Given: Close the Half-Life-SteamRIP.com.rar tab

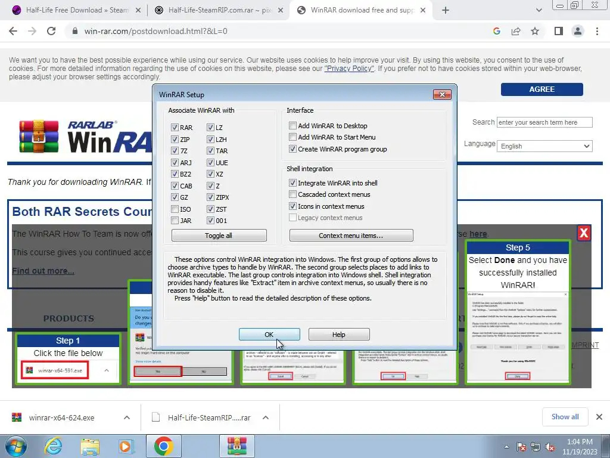Looking at the screenshot, I should pyautogui.click(x=281, y=10).
